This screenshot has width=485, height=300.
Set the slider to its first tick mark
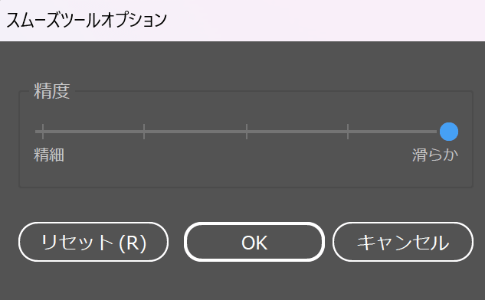pos(43,132)
